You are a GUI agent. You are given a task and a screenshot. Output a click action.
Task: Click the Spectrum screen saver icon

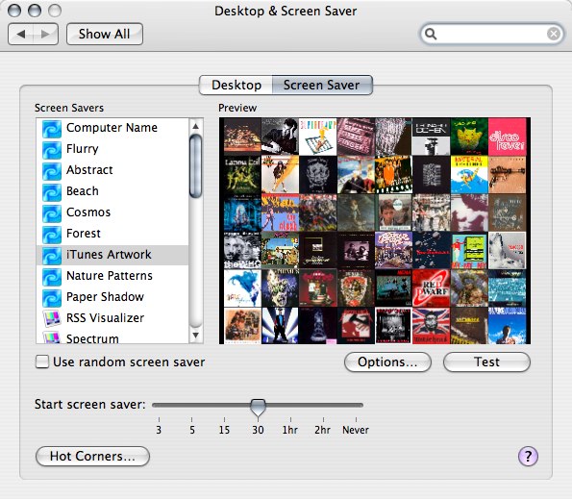52,337
